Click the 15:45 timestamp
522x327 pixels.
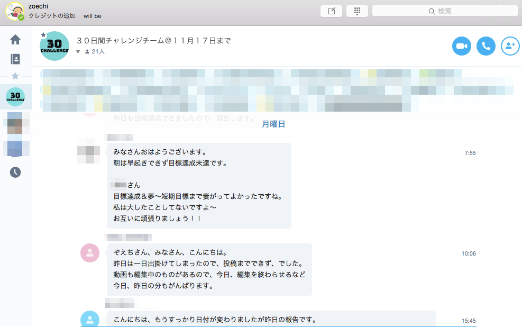469,321
